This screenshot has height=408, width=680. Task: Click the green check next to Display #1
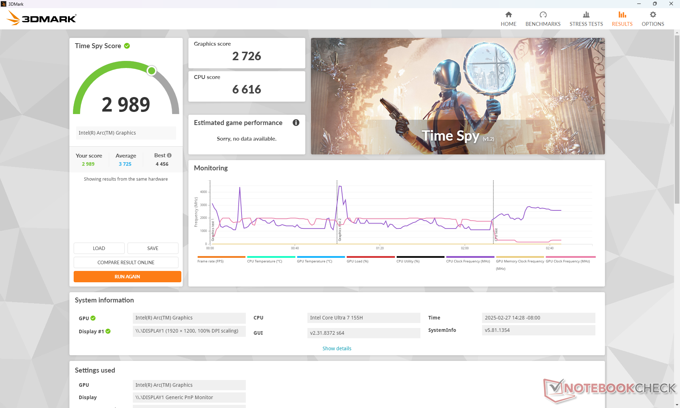[108, 331]
